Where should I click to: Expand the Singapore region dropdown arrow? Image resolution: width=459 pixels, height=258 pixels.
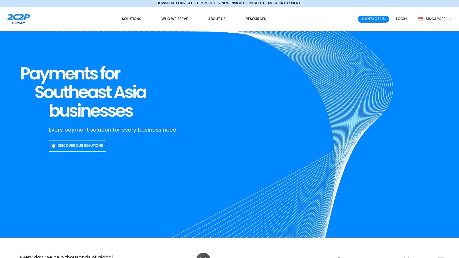click(x=450, y=19)
